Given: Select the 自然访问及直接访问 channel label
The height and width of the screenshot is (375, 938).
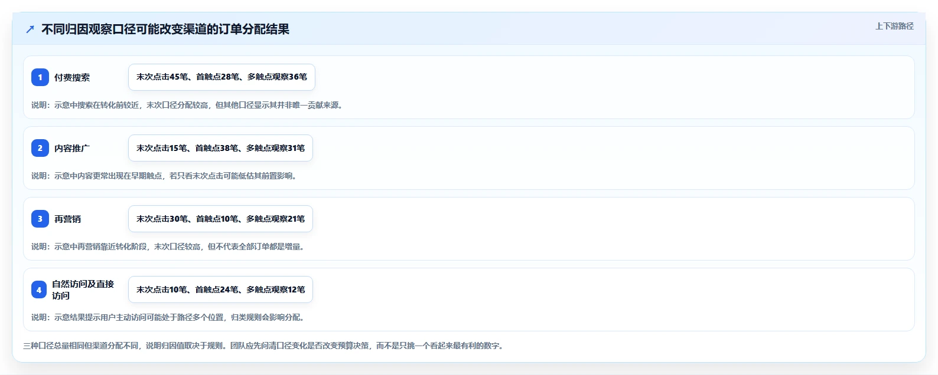Looking at the screenshot, I should (83, 290).
